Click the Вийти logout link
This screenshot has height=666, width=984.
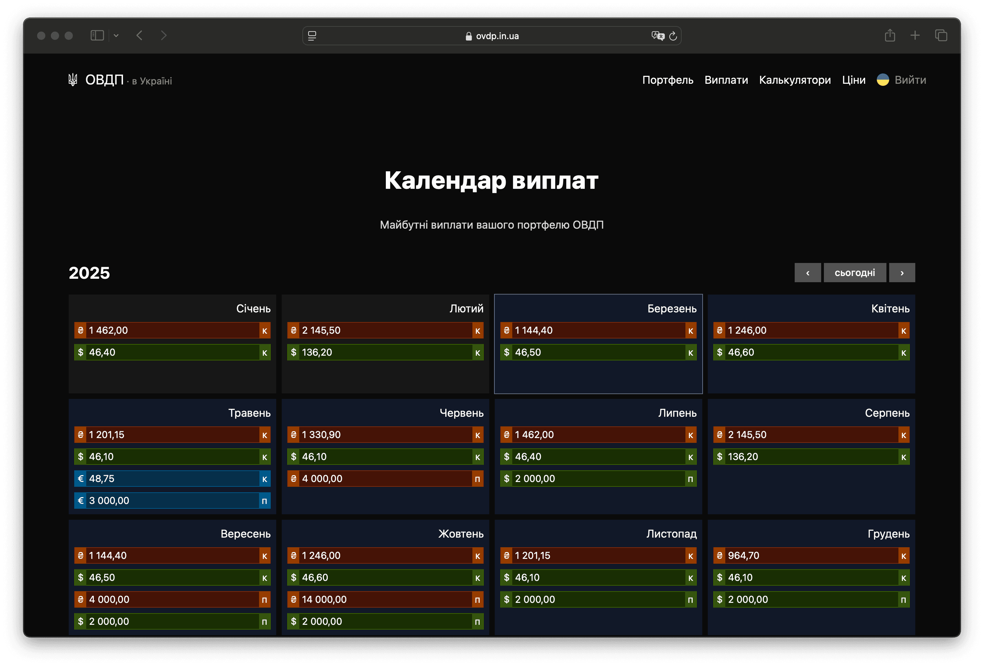[910, 80]
